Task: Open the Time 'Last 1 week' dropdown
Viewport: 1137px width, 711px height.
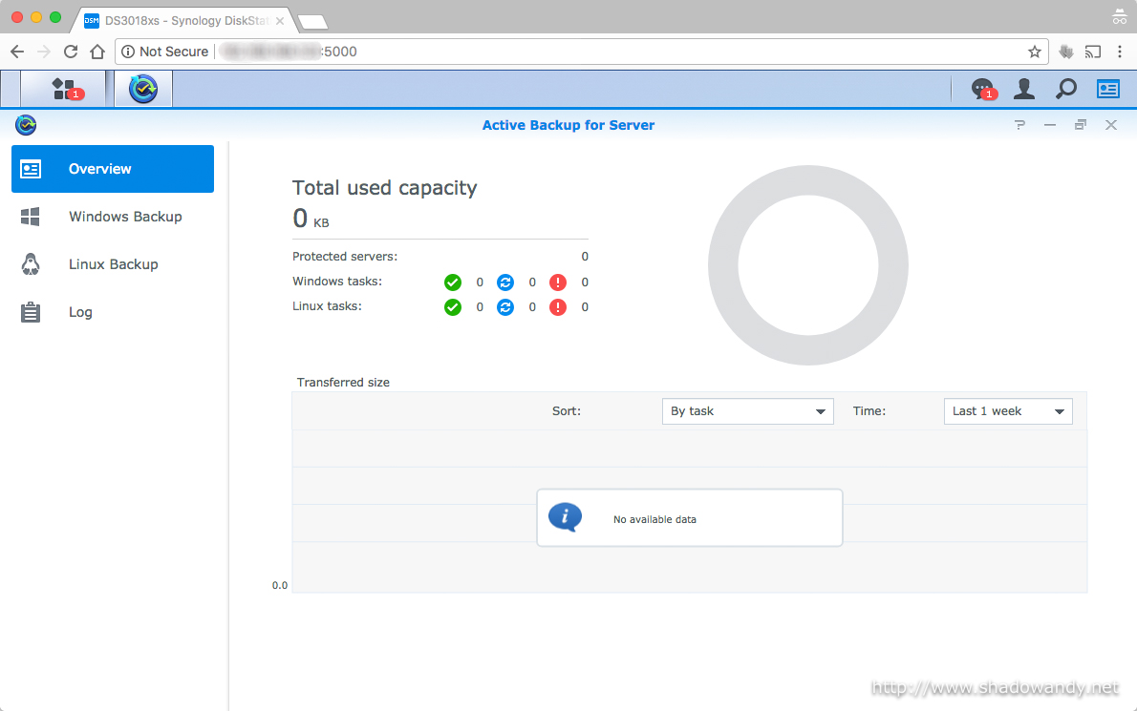Action: click(x=1008, y=411)
